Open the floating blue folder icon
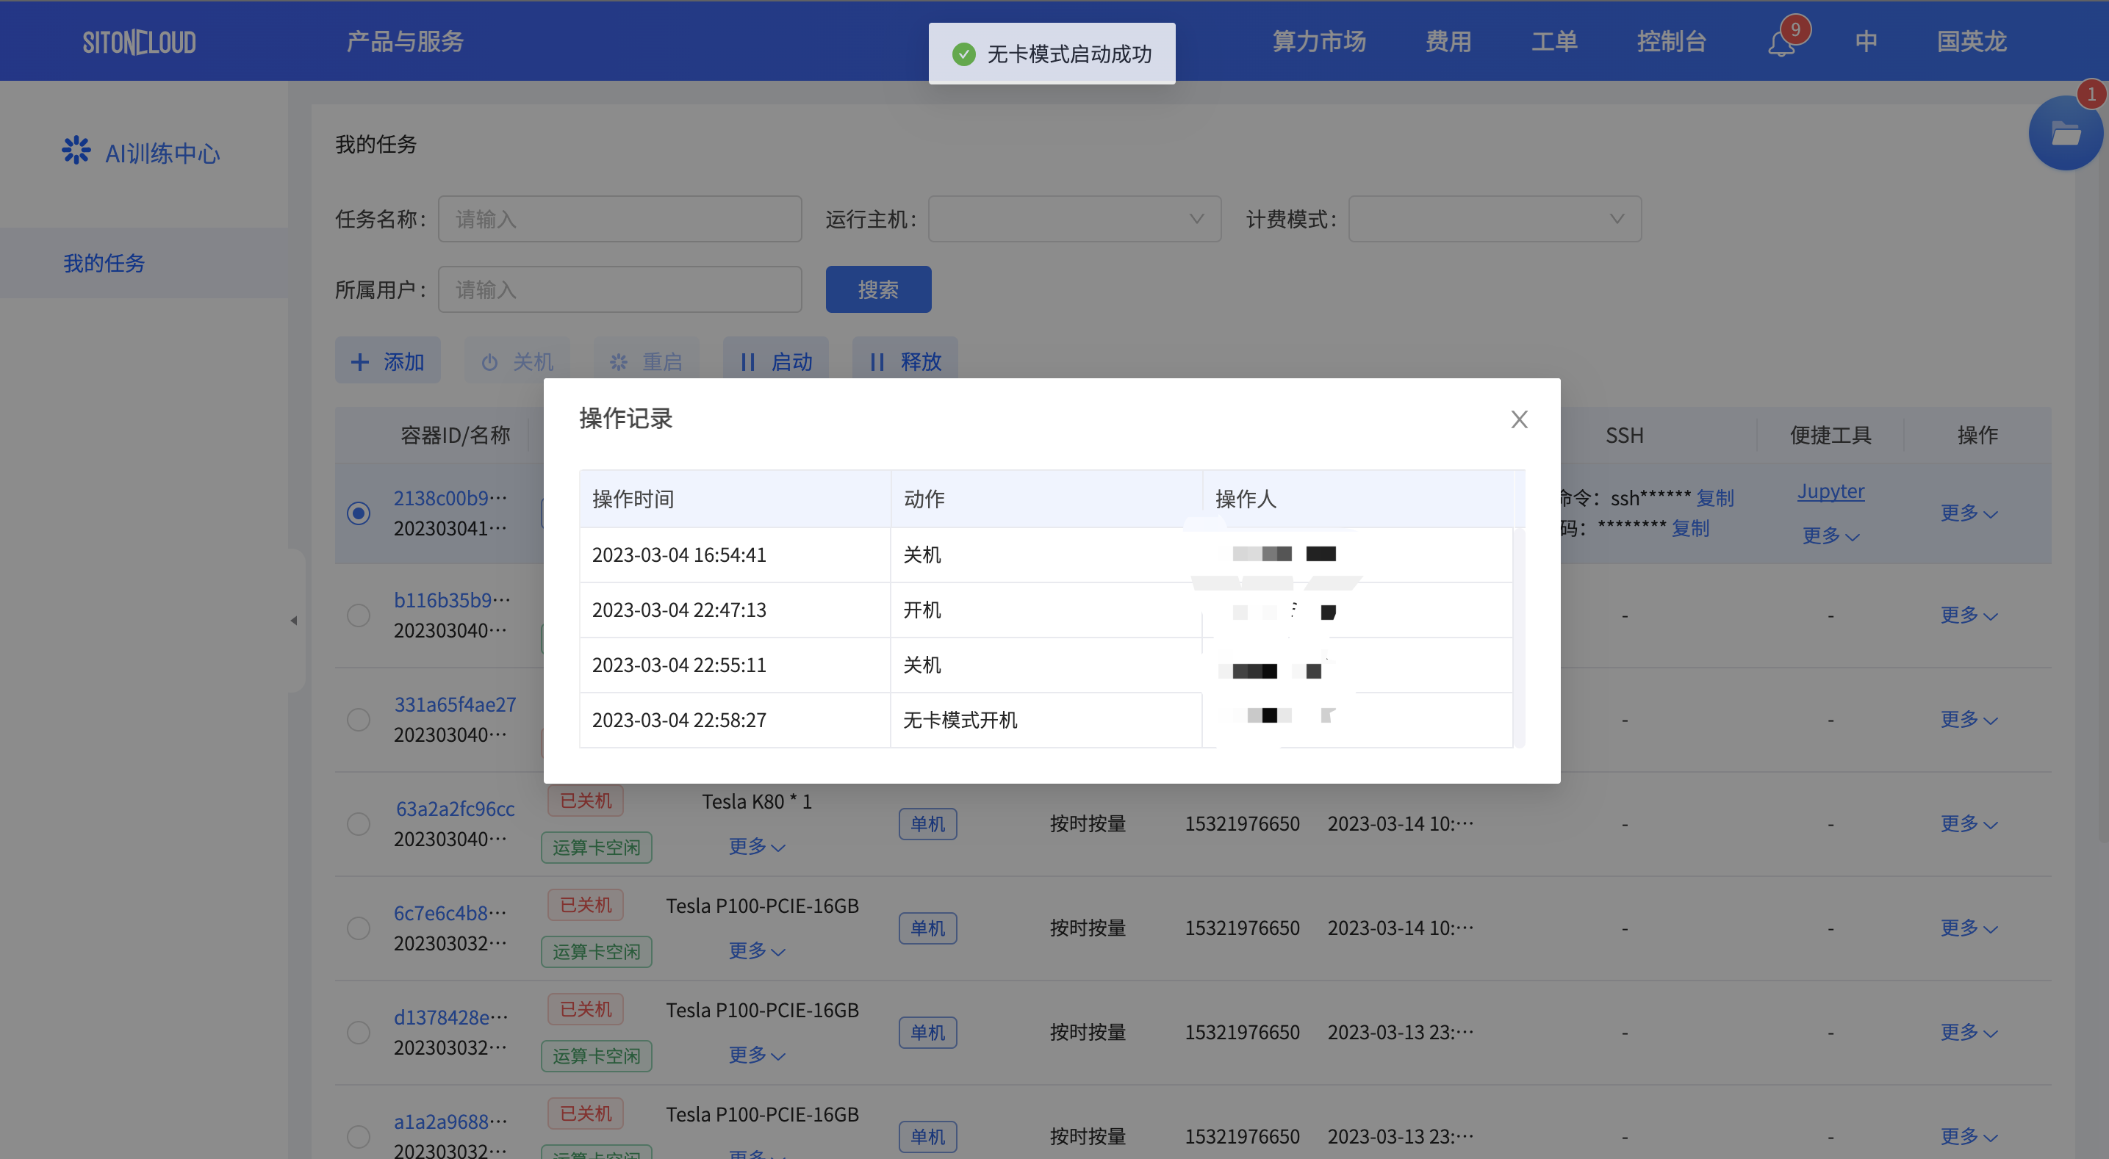Screen dimensions: 2109x1159 coord(2066,133)
